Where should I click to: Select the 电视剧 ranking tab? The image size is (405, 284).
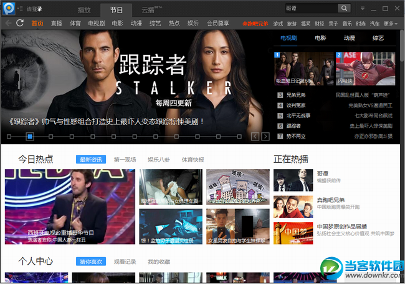pyautogui.click(x=288, y=38)
